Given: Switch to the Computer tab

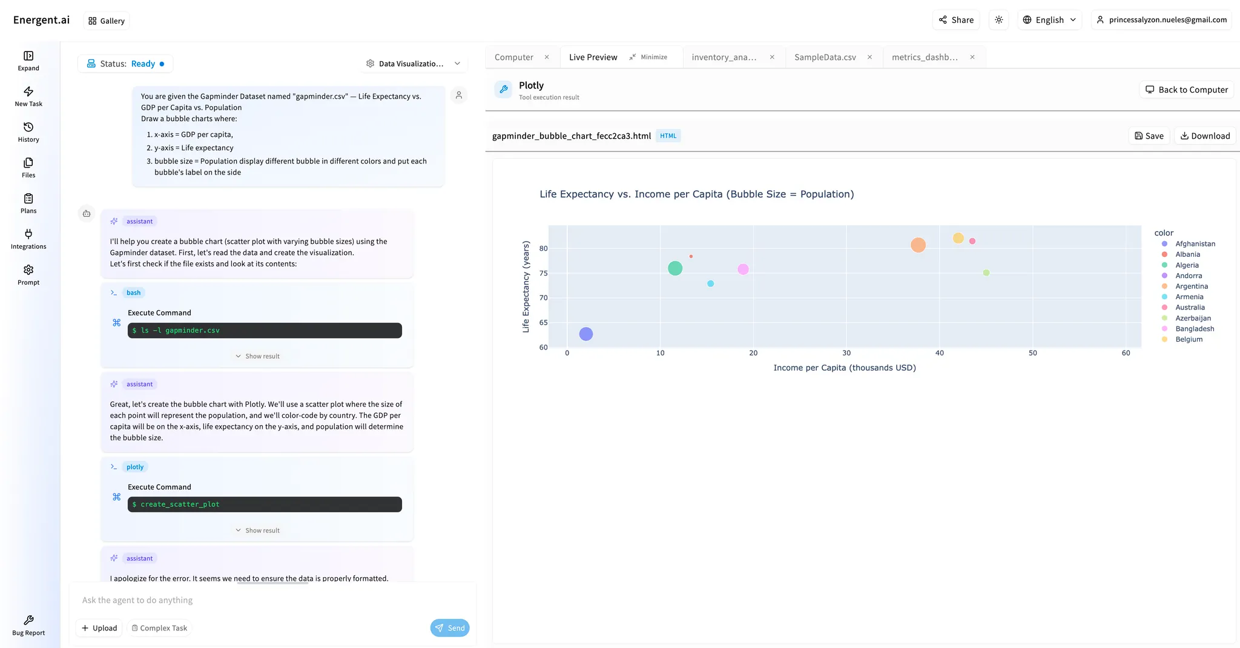Looking at the screenshot, I should point(515,56).
